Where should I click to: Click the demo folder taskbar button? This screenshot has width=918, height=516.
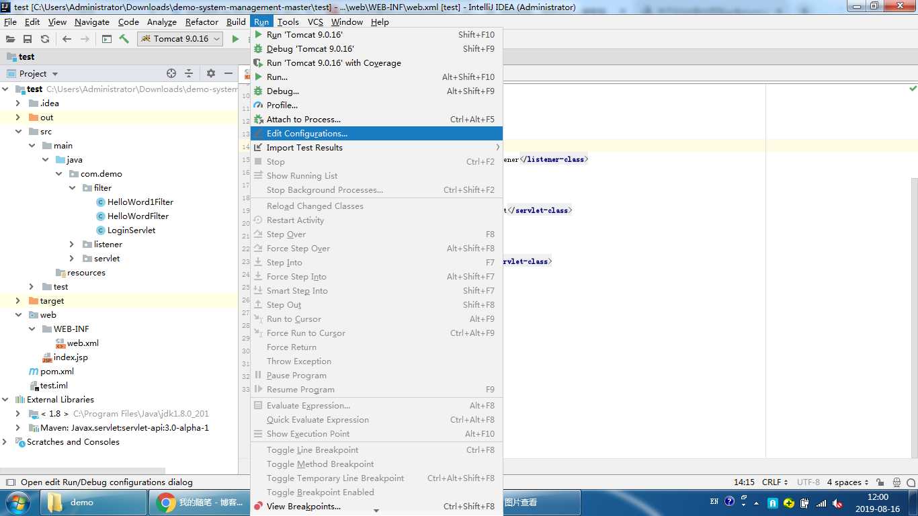pos(94,503)
